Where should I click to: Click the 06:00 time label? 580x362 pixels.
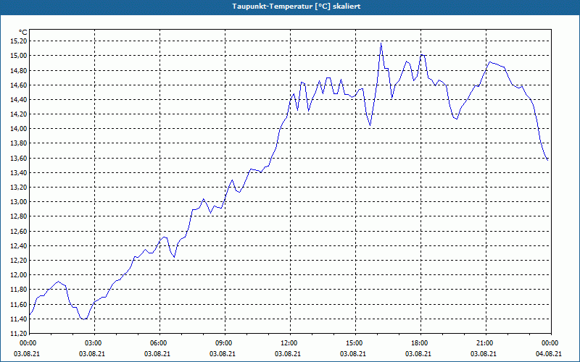point(159,343)
